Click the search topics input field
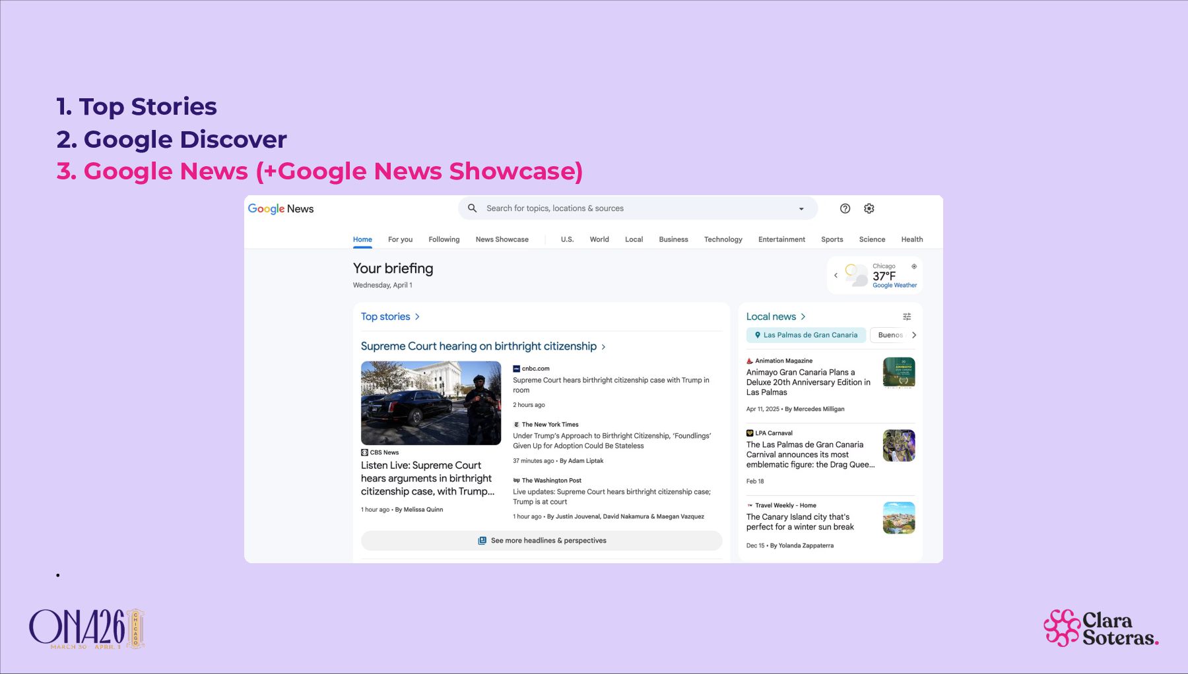1188x674 pixels. coord(637,208)
